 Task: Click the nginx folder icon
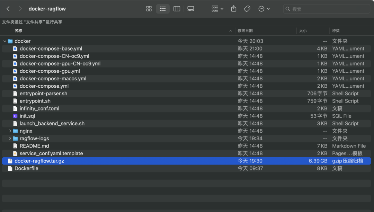click(15, 131)
